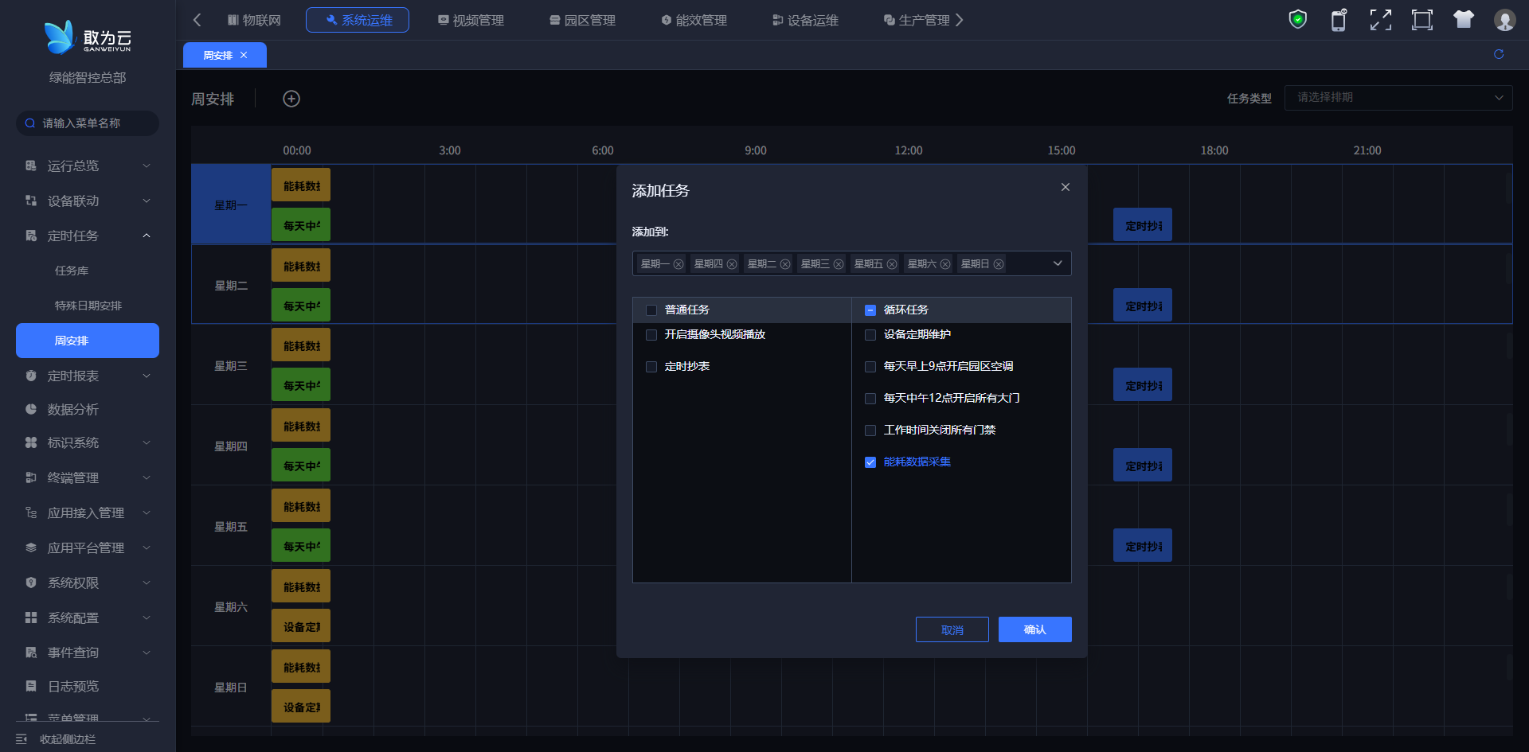Click the add task plus icon
The width and height of the screenshot is (1529, 752).
coord(291,99)
